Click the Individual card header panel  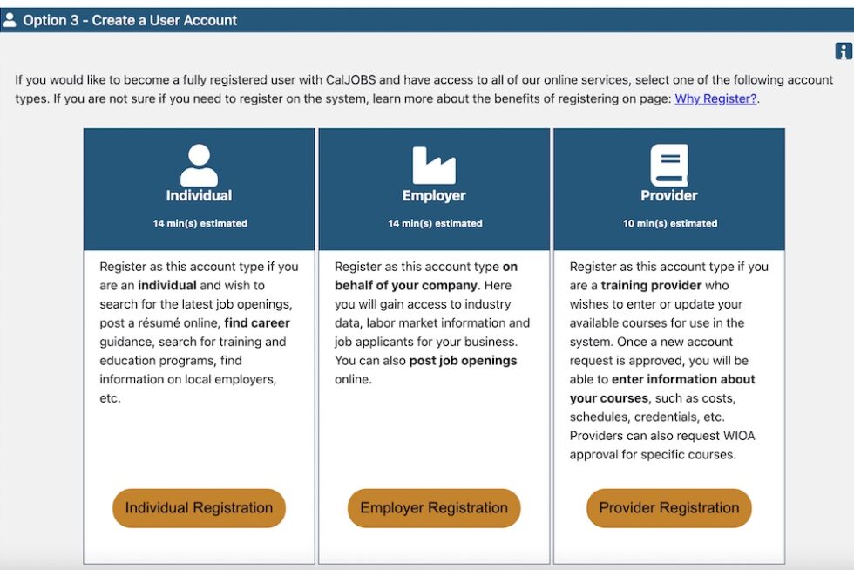tap(199, 187)
